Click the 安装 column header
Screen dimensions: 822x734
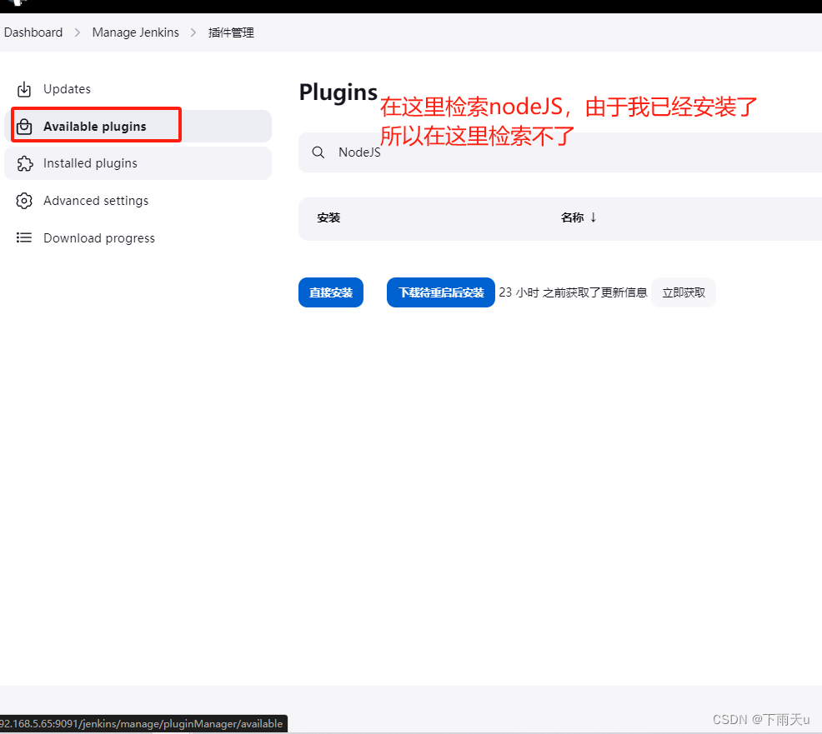pos(328,218)
